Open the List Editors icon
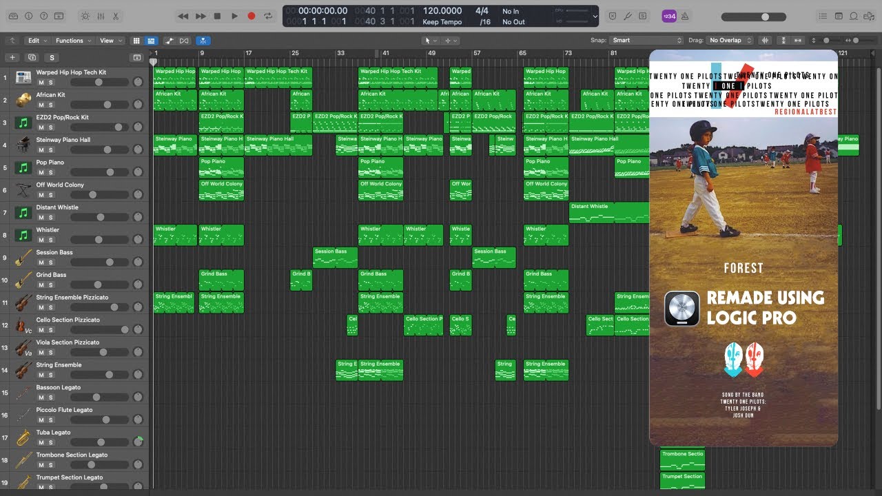 click(823, 16)
